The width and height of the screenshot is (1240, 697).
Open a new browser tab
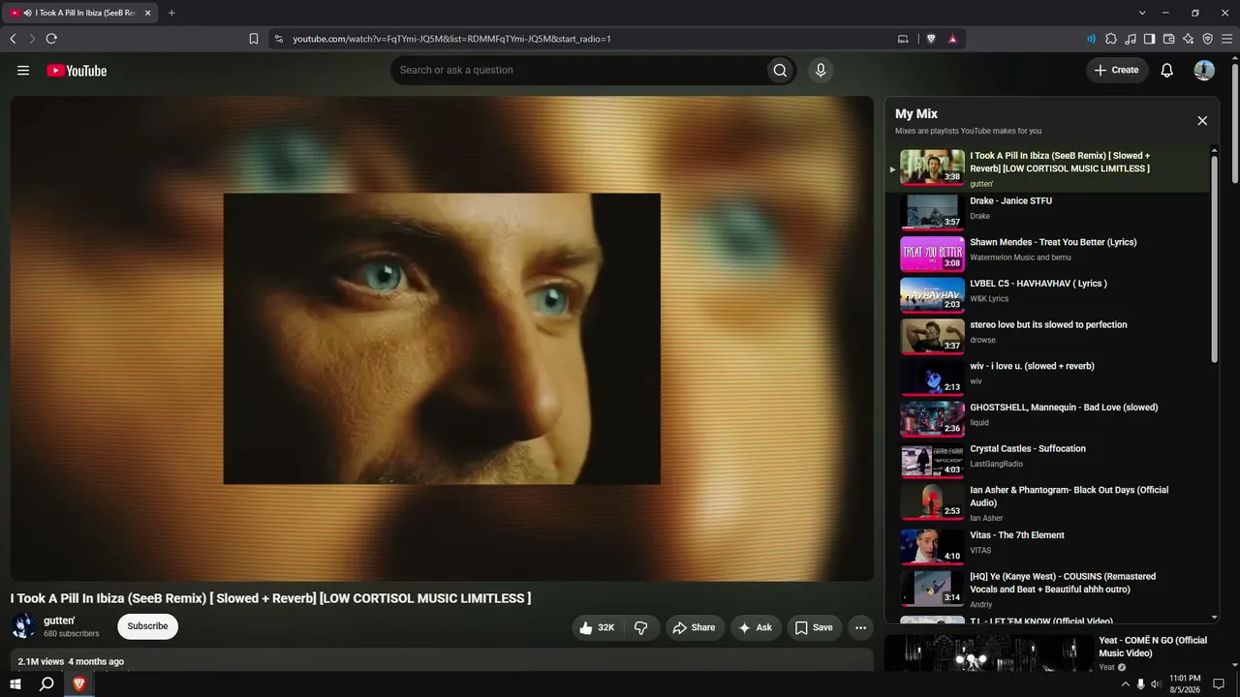pyautogui.click(x=171, y=13)
